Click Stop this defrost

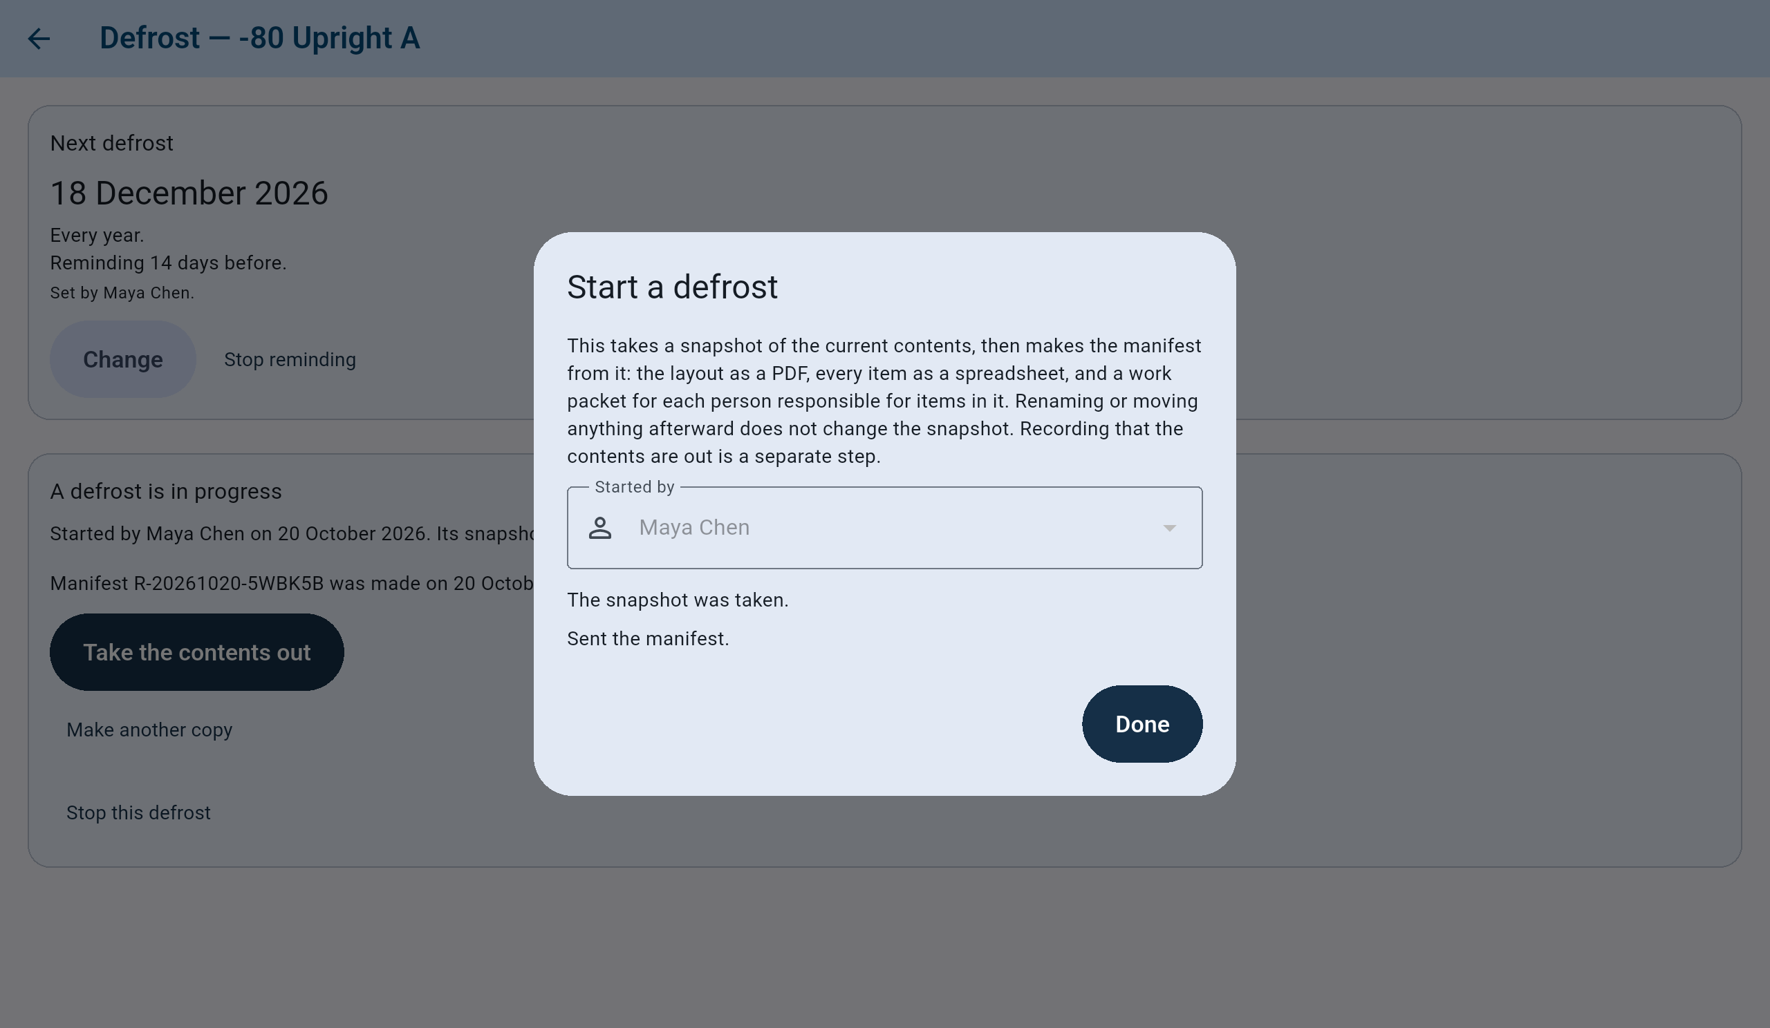[138, 812]
